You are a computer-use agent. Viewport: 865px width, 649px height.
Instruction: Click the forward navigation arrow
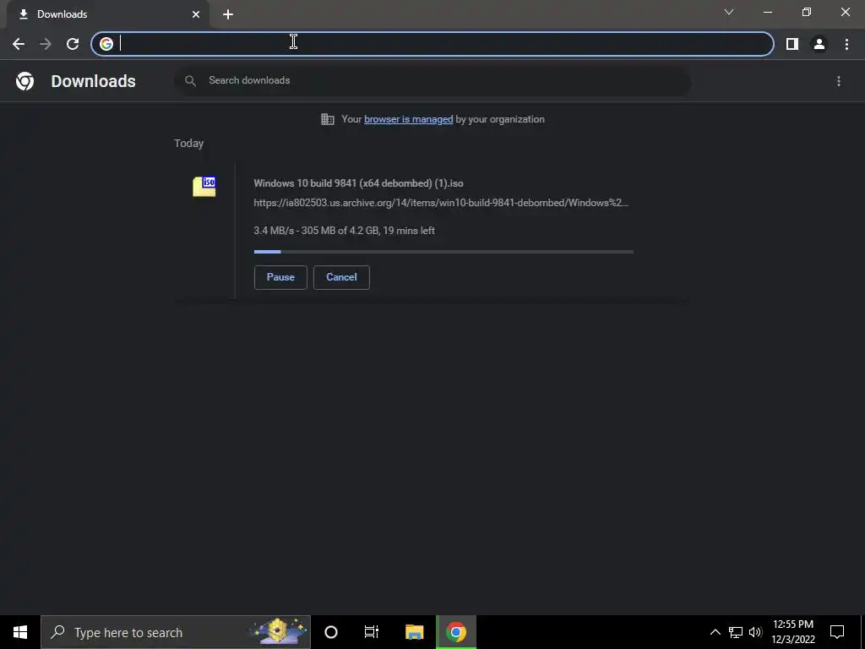[x=46, y=44]
